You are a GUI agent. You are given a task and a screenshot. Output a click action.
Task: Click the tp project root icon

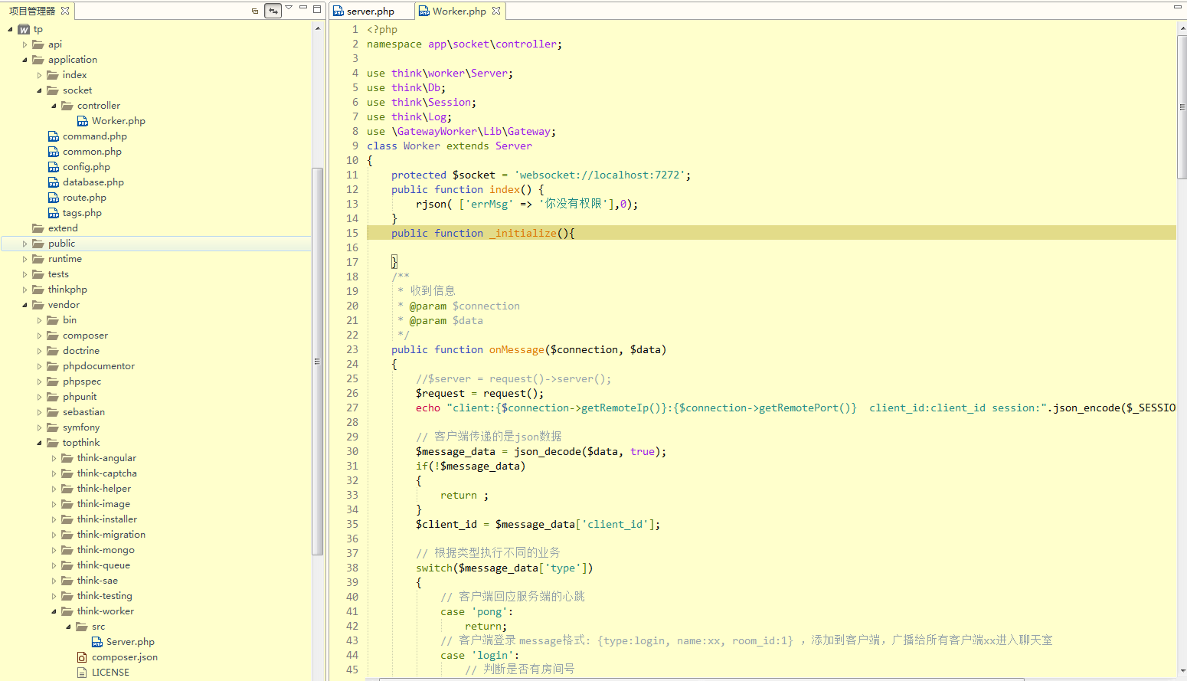coord(24,29)
